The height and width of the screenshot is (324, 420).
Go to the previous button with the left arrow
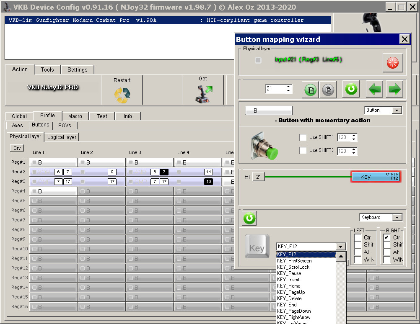tap(374, 89)
